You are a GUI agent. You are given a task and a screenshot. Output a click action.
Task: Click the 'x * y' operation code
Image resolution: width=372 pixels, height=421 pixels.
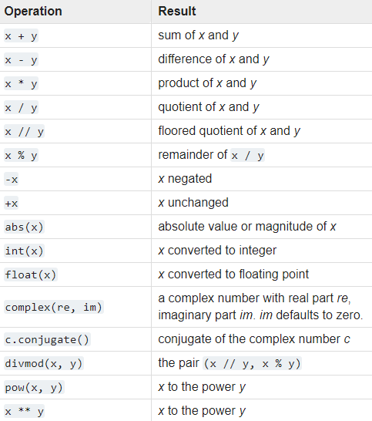click(x=22, y=83)
